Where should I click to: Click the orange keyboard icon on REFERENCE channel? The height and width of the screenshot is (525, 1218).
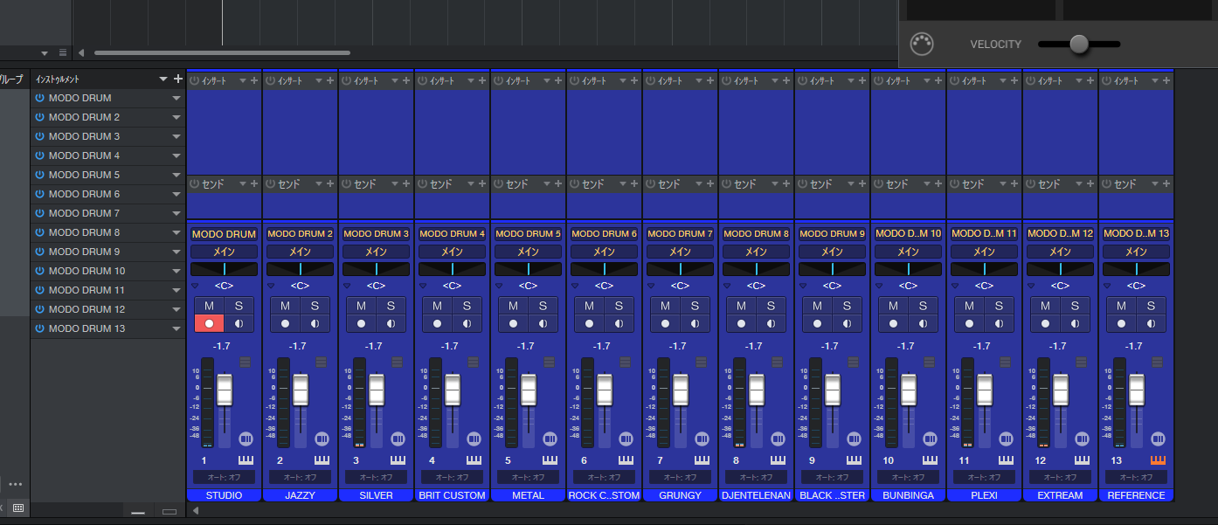pyautogui.click(x=1158, y=460)
